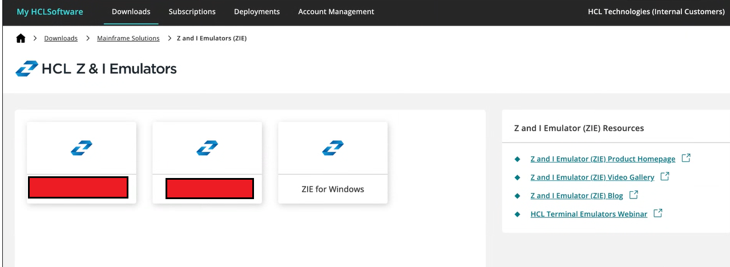Click the My HCLSoftware brand link
The image size is (730, 267).
(50, 11)
